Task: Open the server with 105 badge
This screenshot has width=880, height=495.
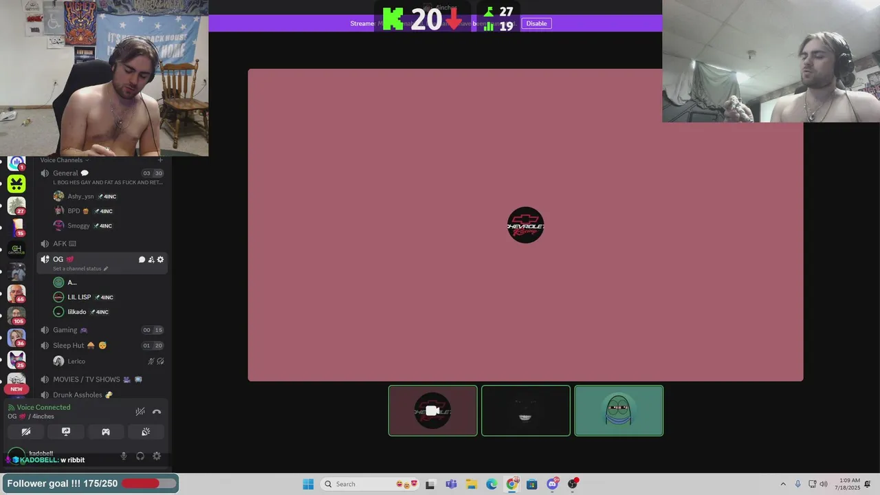Action: click(16, 316)
